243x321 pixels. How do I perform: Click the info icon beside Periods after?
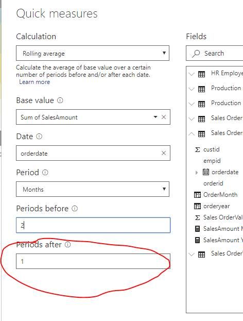coord(68,244)
